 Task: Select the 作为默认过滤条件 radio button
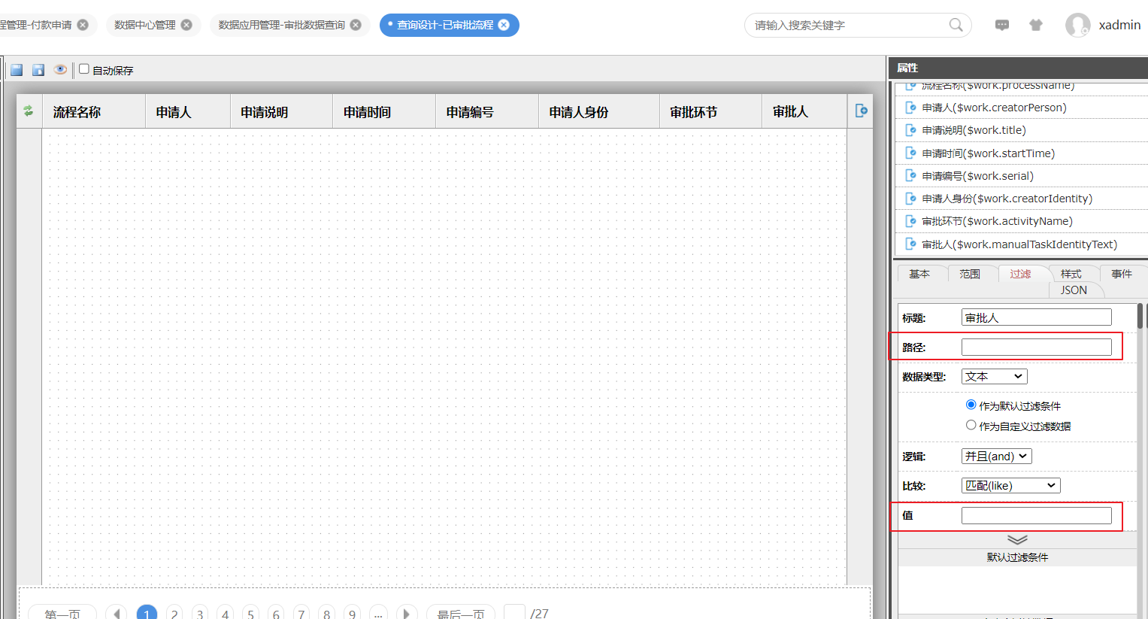(971, 405)
